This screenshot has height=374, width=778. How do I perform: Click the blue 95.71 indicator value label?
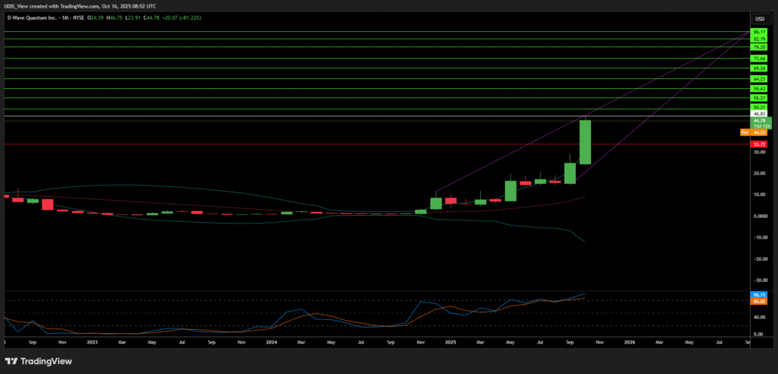(x=758, y=294)
